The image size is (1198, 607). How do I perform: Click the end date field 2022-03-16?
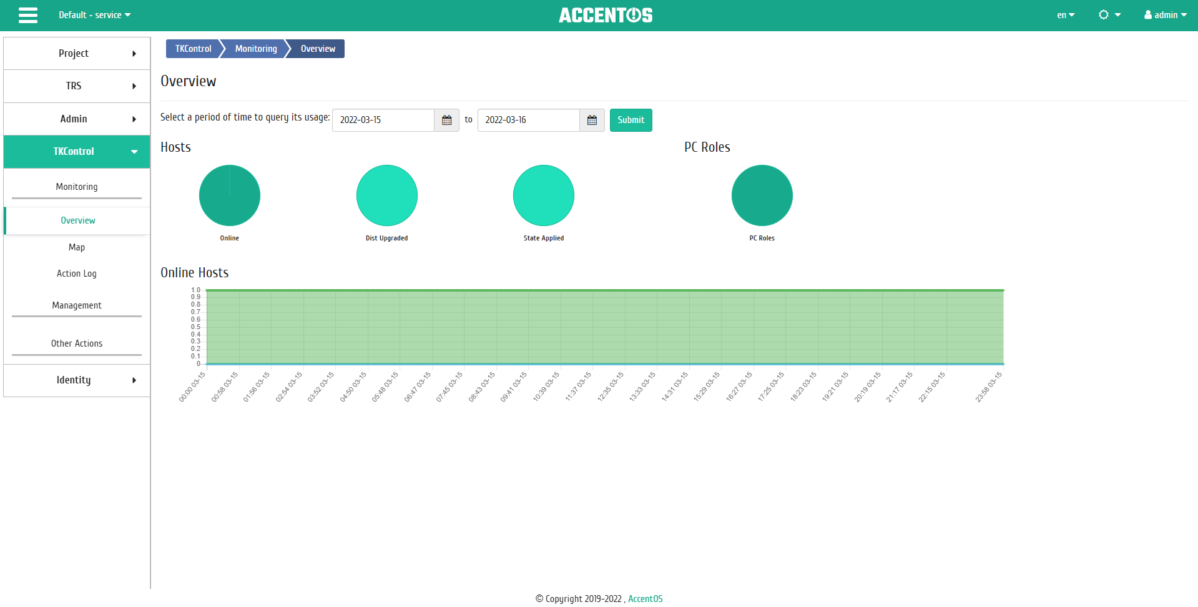pyautogui.click(x=529, y=120)
